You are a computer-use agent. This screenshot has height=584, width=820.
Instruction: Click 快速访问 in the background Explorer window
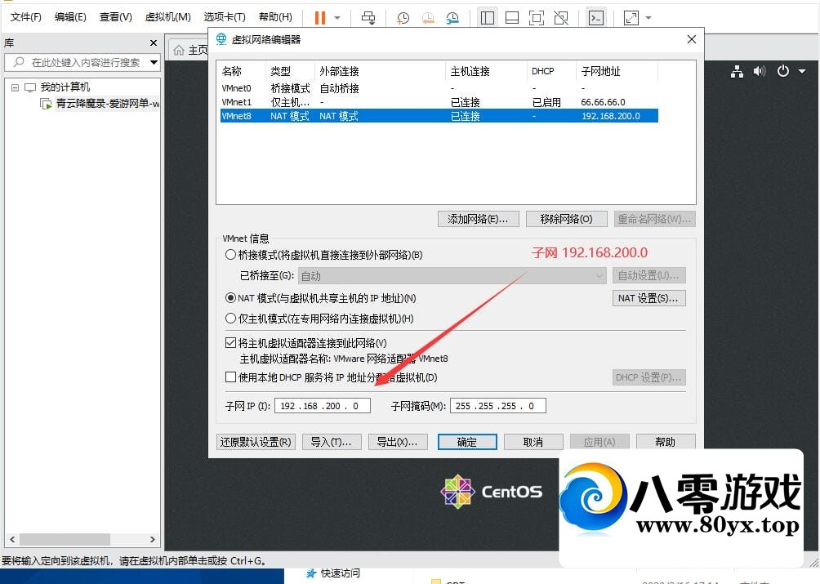pos(340,573)
